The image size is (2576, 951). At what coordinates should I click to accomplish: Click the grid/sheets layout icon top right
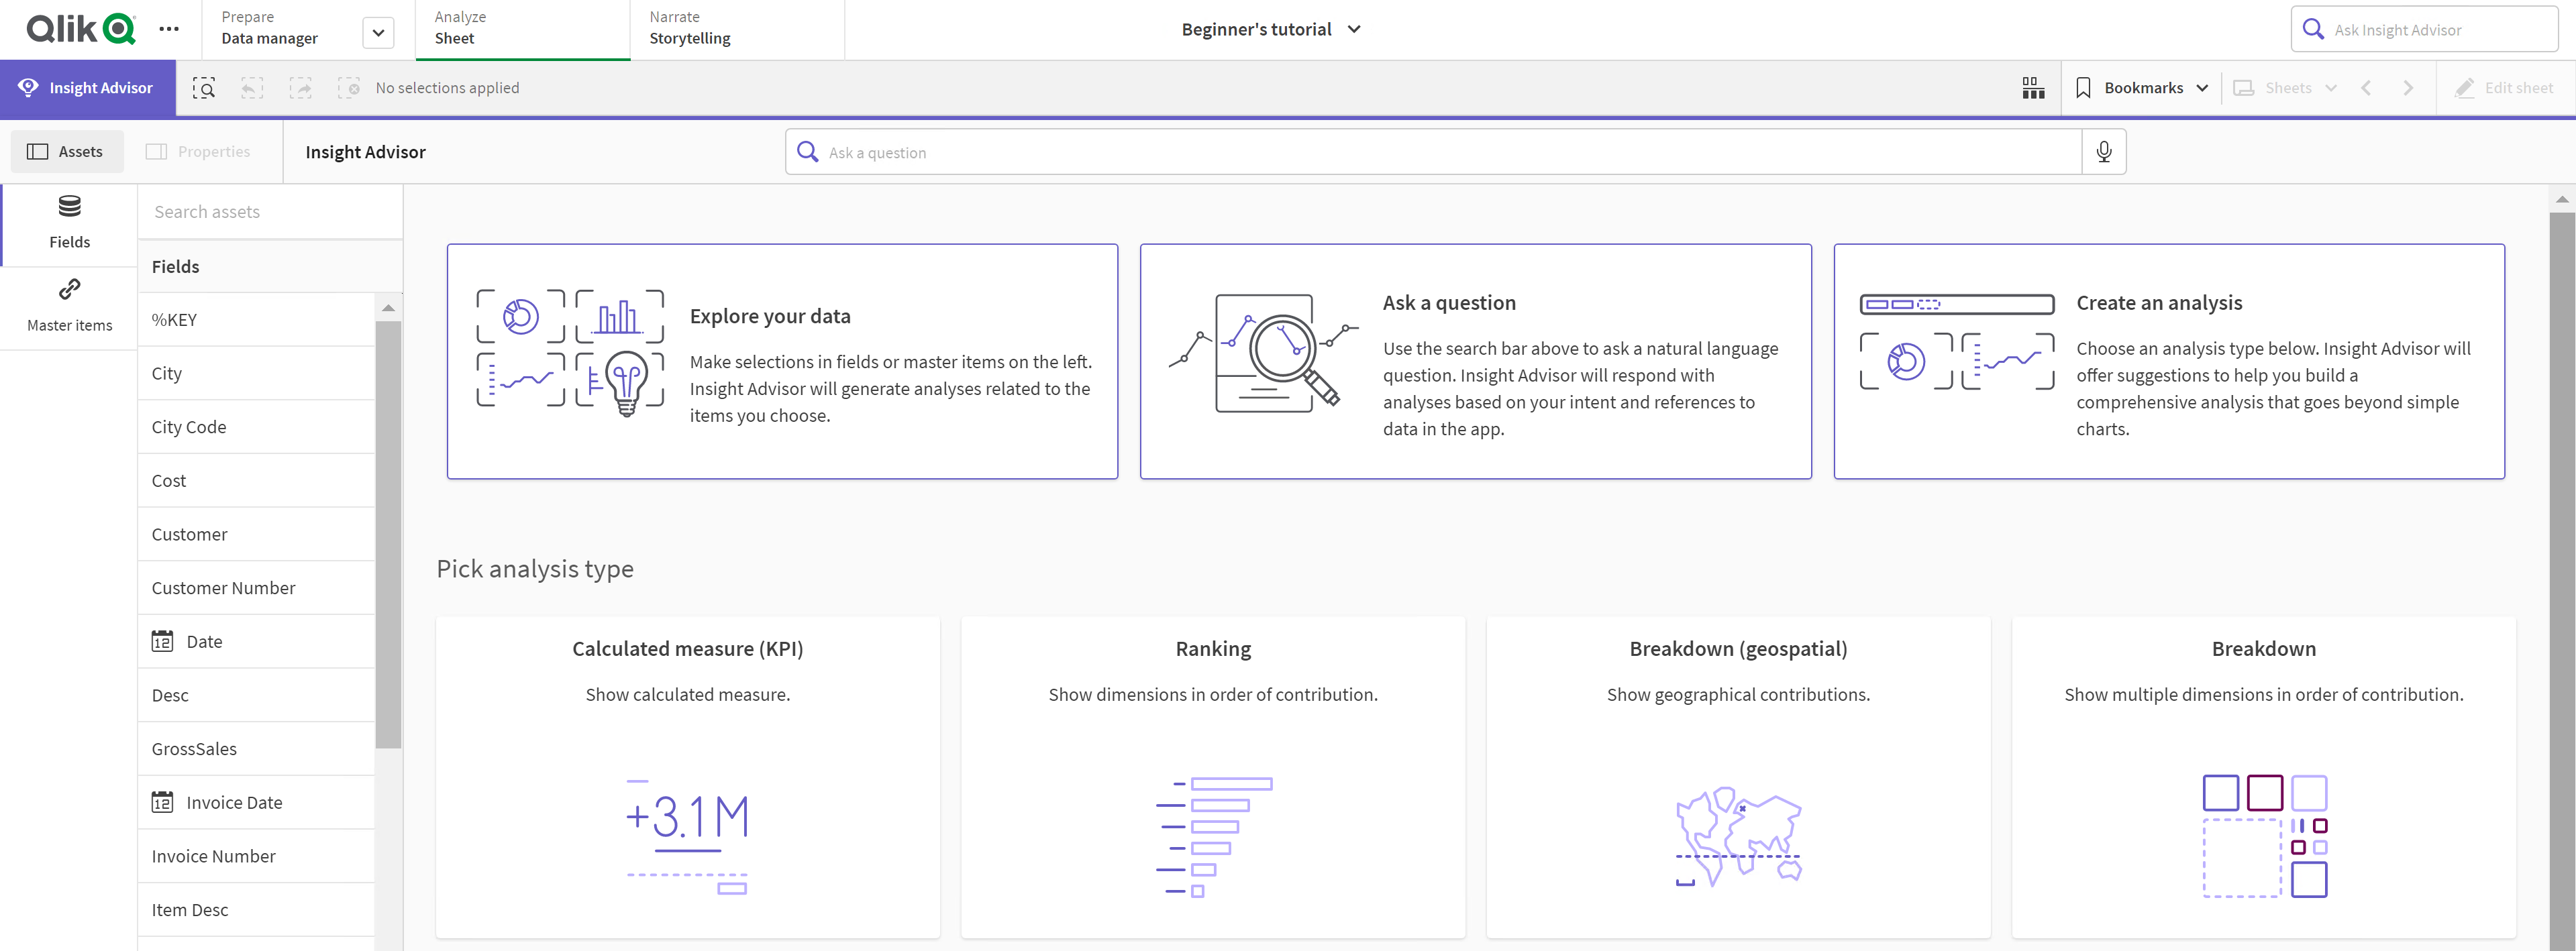click(x=2034, y=87)
